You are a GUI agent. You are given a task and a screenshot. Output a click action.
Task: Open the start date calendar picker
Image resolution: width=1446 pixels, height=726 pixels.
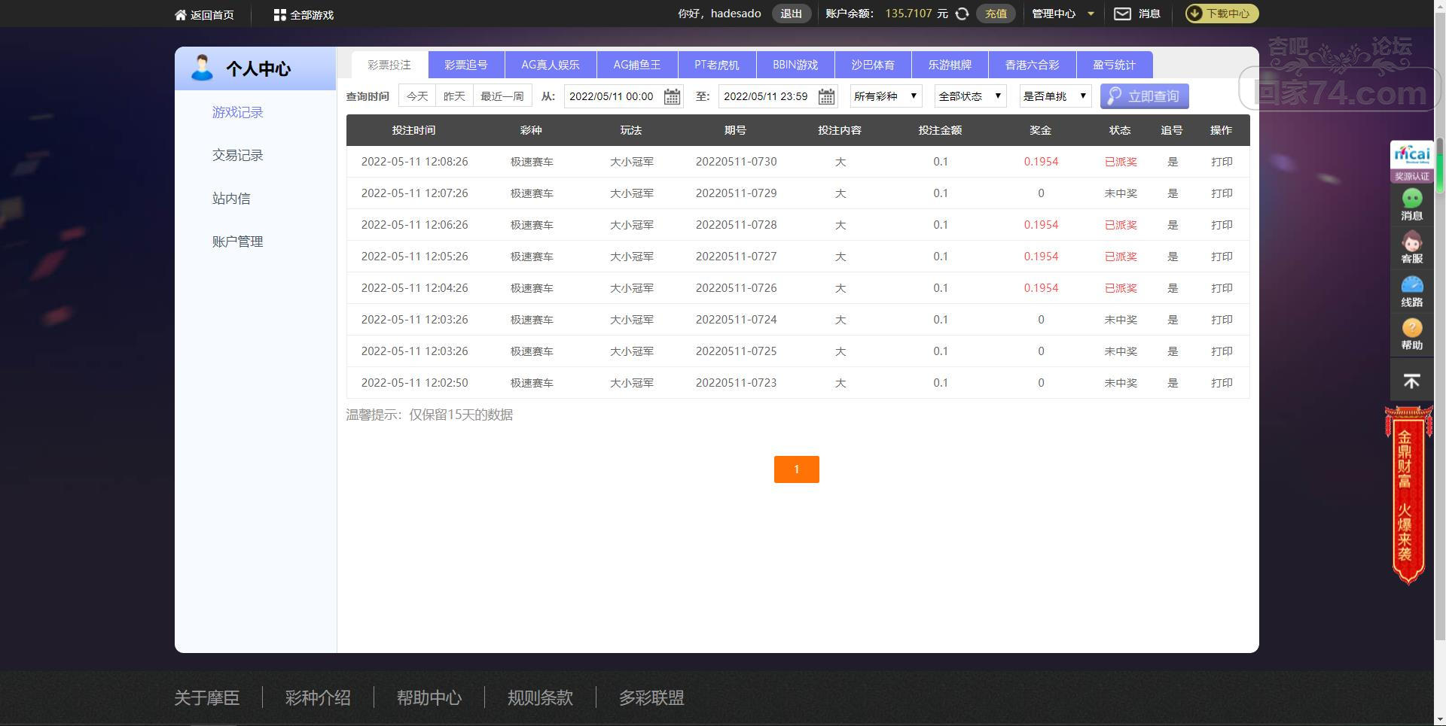(x=672, y=96)
